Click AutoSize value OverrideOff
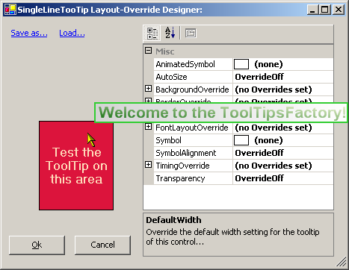This screenshot has width=349, height=270. tap(259, 77)
